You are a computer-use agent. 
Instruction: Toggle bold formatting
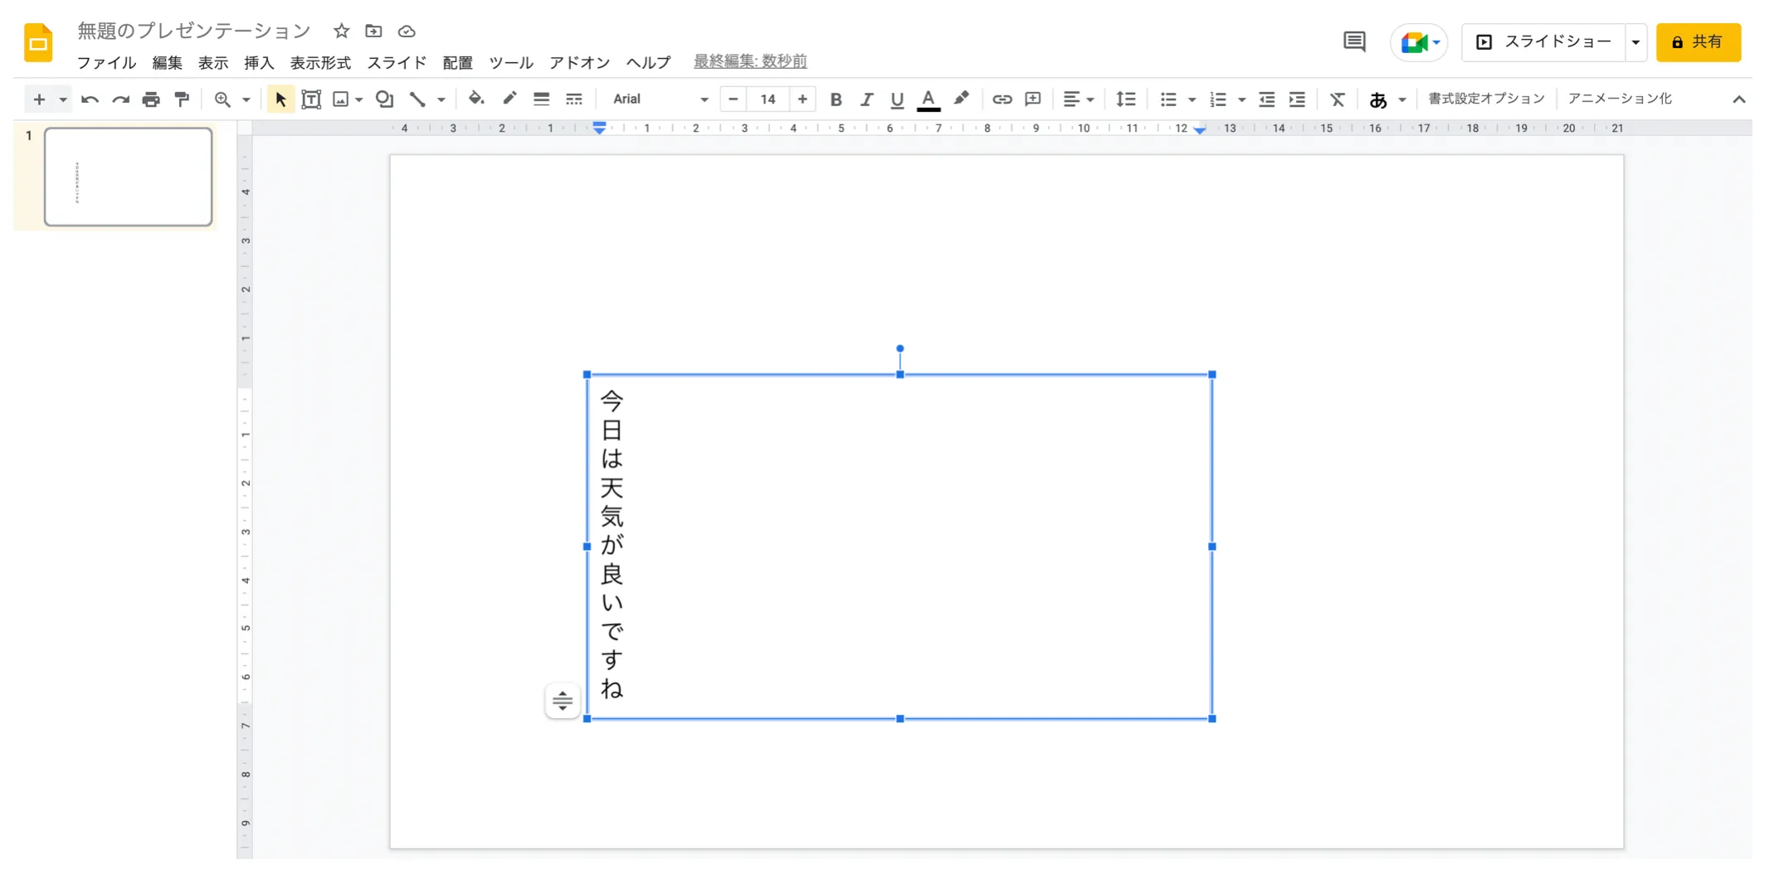pos(836,100)
